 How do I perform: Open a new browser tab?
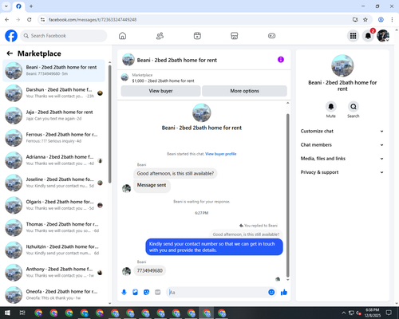click(x=31, y=6)
